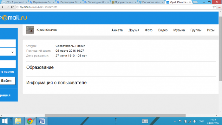This screenshot has height=125, width=222.
Task: Click the Chrome taskbar icon
Action: tap(30, 121)
